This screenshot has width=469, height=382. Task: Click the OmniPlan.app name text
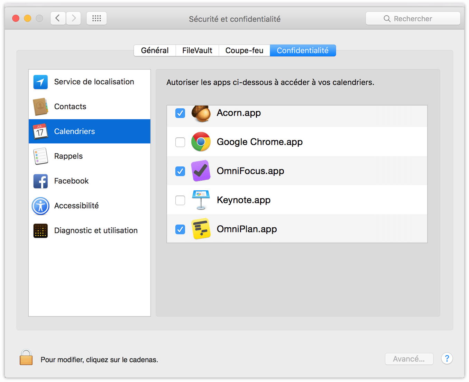click(x=247, y=229)
